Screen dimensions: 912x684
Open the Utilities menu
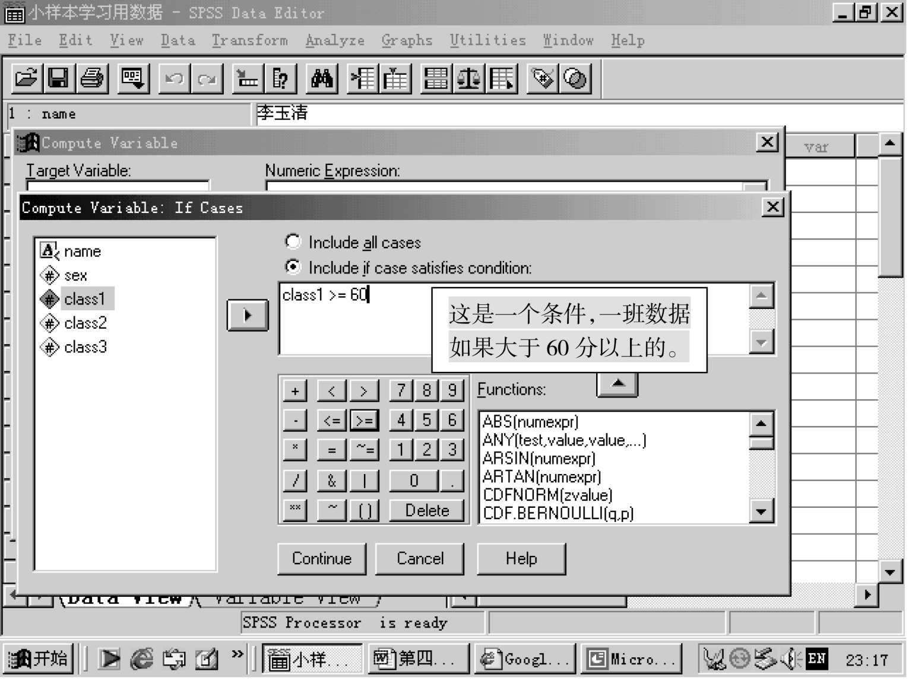[x=488, y=40]
